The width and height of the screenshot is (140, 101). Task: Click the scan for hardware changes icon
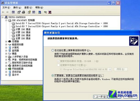click(x=39, y=12)
